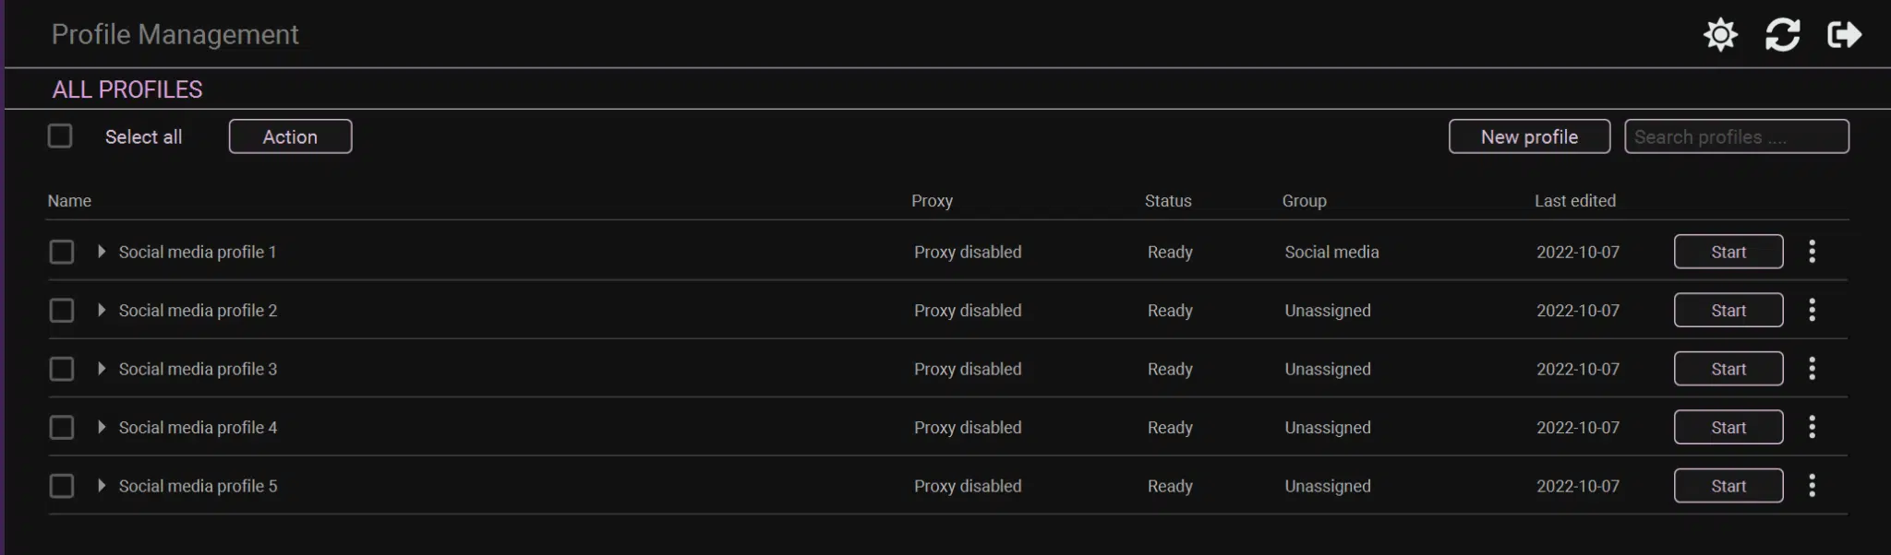
Task: Expand Social media profile 2 details
Action: (102, 311)
